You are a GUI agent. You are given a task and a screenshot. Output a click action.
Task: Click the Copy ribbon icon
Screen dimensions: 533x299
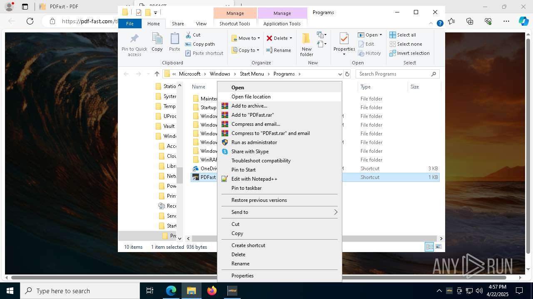click(x=157, y=42)
